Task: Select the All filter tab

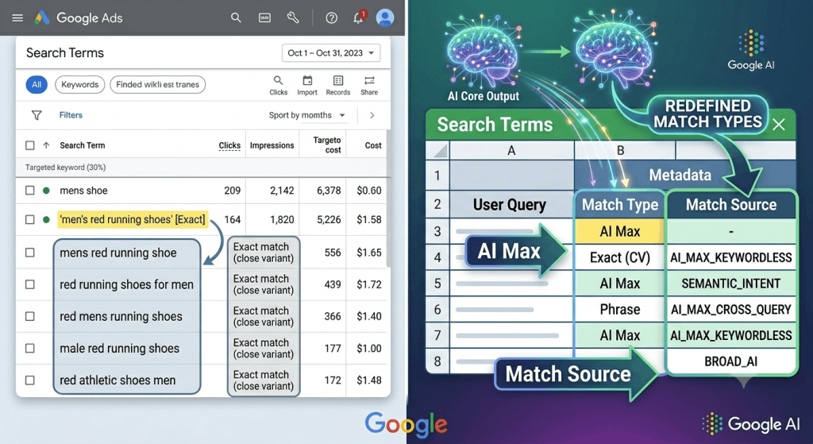Action: 37,84
